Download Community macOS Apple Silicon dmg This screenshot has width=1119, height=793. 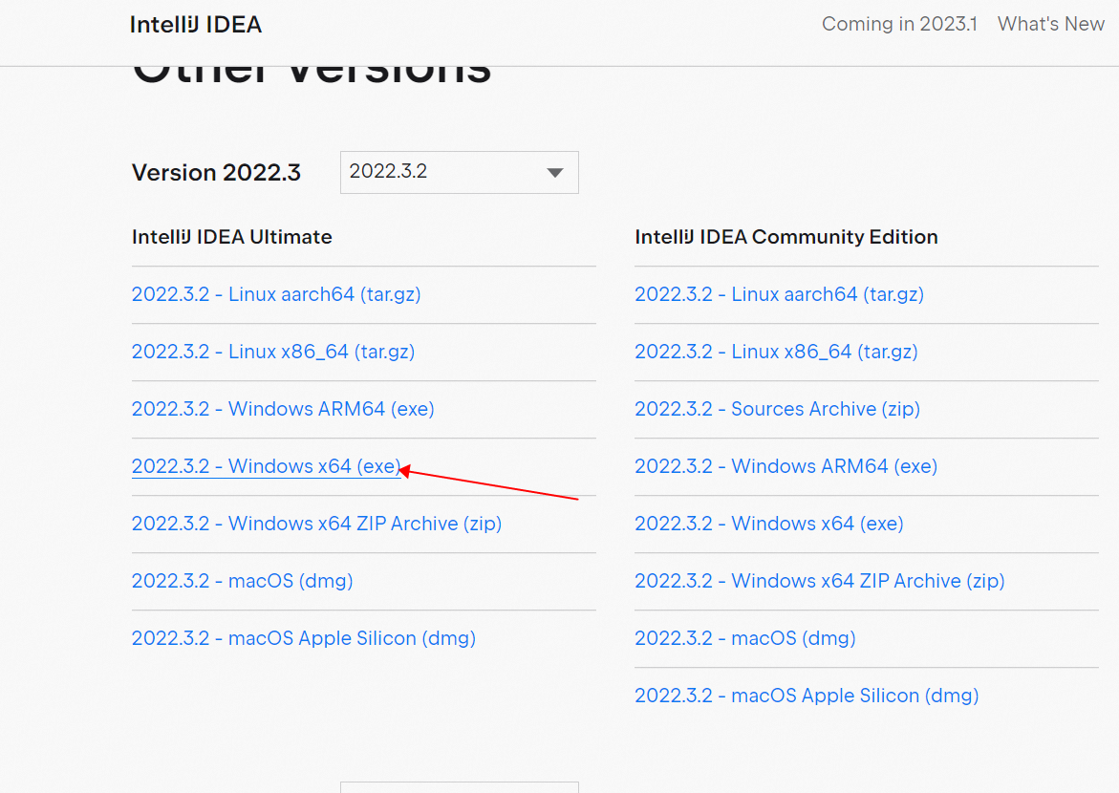pos(807,696)
